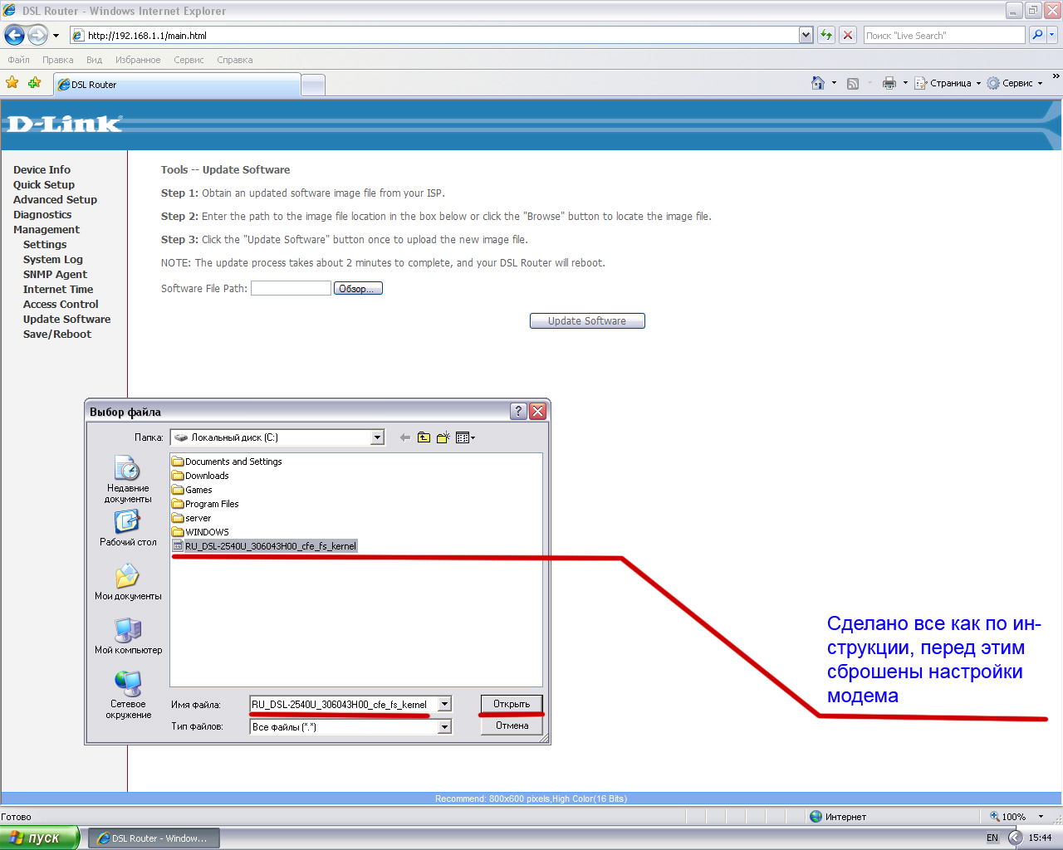
Task: Open Рабочий стол in places bar
Action: 128,528
